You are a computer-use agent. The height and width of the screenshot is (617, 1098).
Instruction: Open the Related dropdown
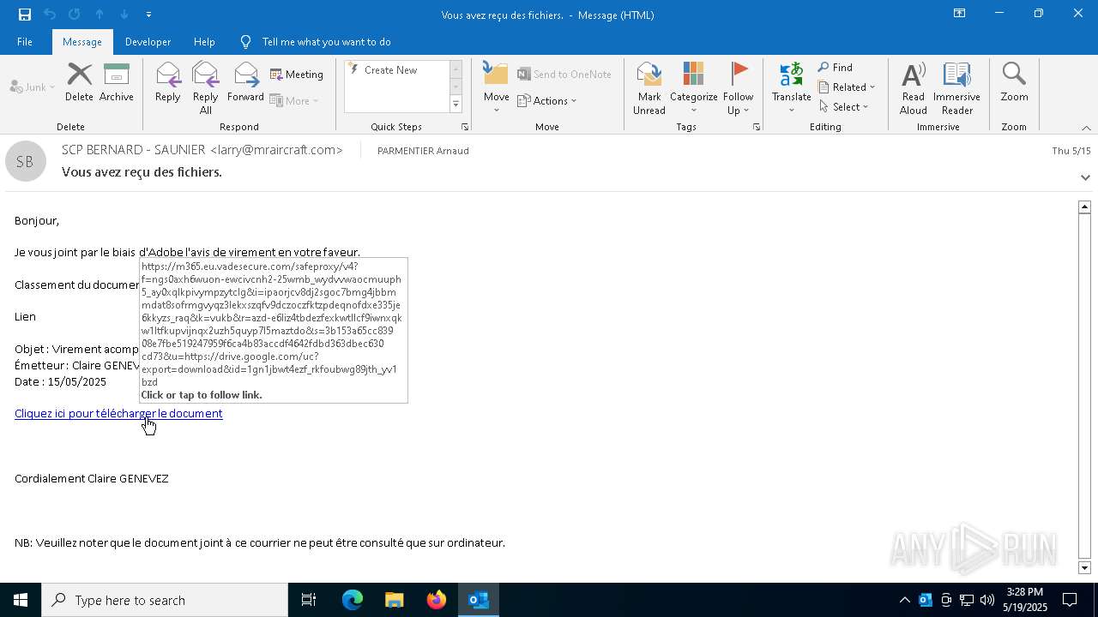(x=847, y=87)
